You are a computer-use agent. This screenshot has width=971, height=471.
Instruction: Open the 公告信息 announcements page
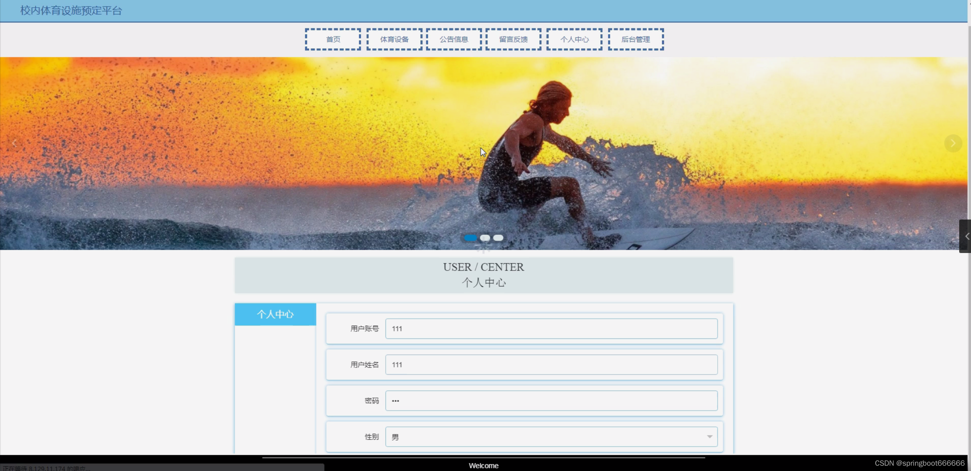click(454, 39)
